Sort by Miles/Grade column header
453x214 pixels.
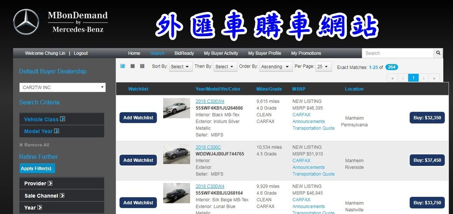pos(269,89)
